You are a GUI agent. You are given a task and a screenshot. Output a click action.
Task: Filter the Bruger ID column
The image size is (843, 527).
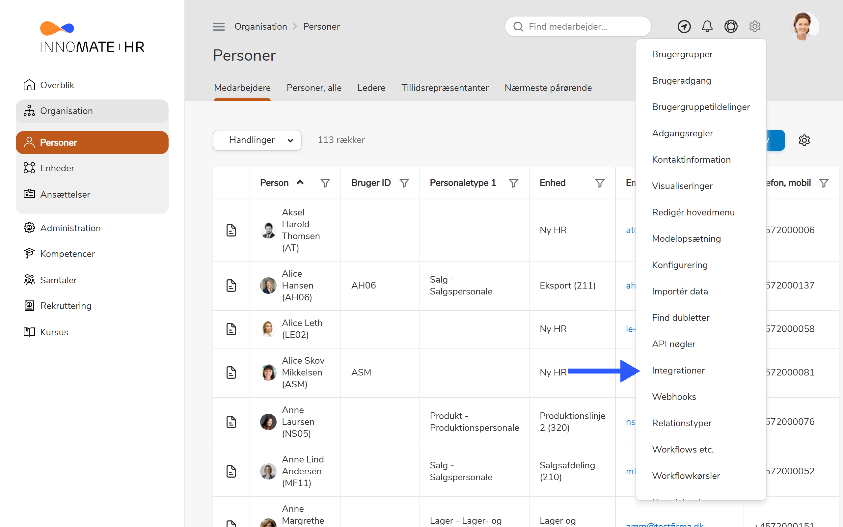point(404,183)
